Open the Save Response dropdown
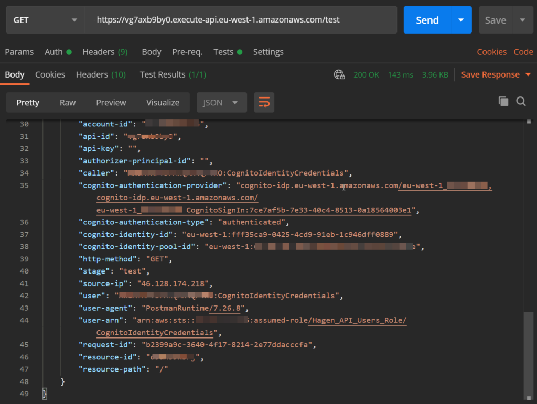This screenshot has height=404, width=537. click(490, 75)
